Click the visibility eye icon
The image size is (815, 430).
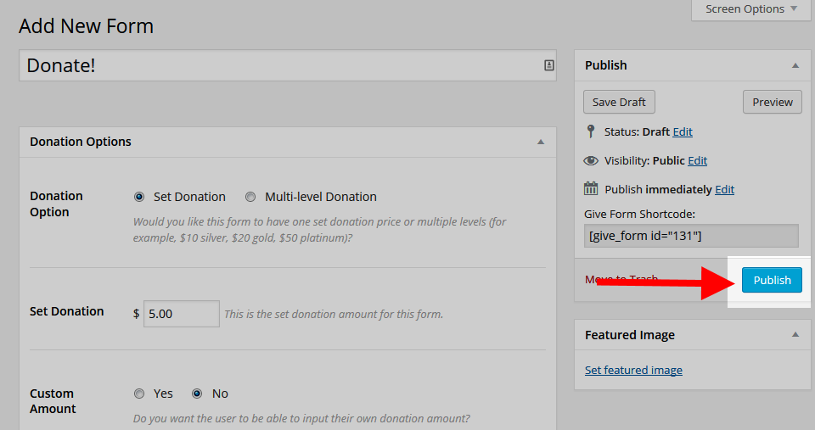(x=591, y=160)
